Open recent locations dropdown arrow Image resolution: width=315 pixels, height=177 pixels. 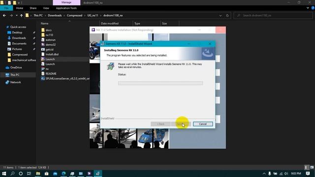pos(16,15)
